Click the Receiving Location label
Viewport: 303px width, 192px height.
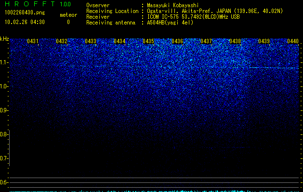pyautogui.click(x=112, y=11)
